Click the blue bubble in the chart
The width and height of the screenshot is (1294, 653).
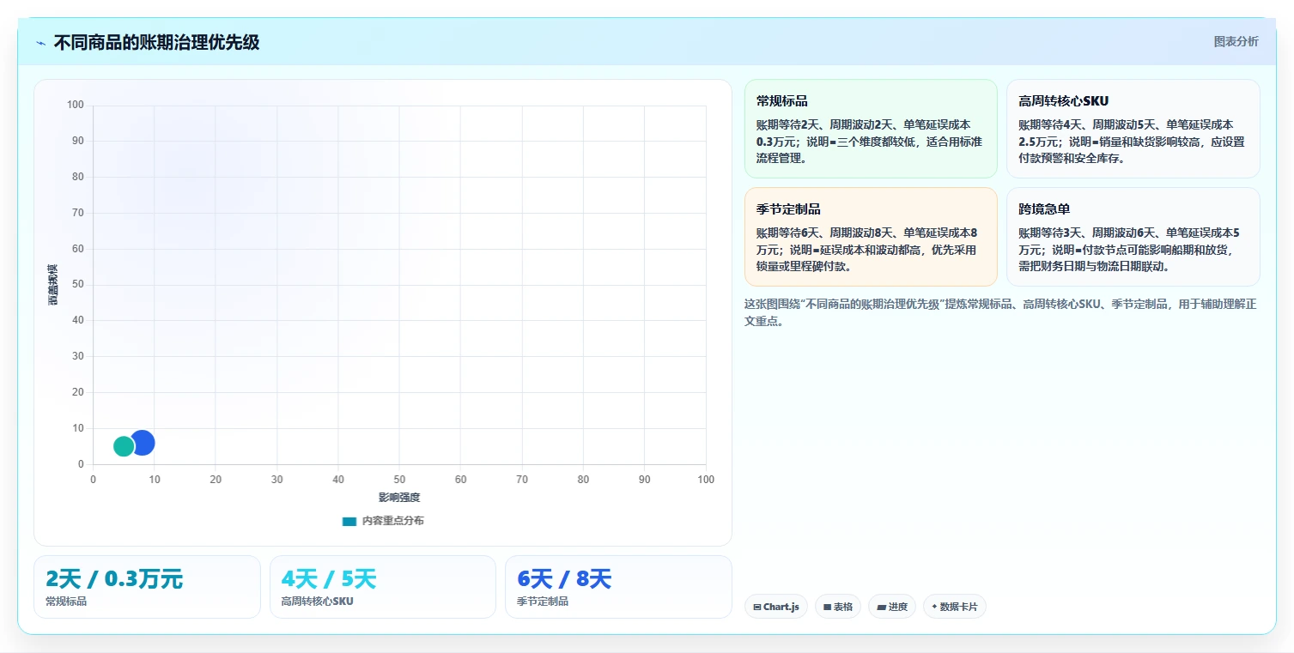click(143, 443)
